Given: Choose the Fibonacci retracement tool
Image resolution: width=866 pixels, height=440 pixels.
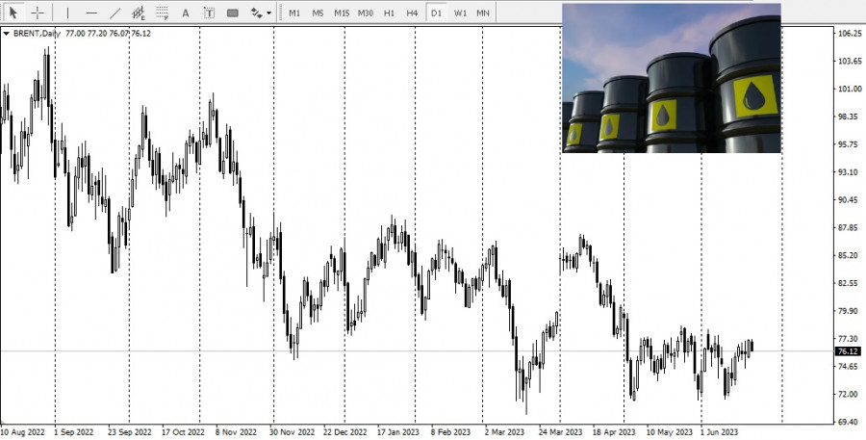Looking at the screenshot, I should (x=162, y=13).
